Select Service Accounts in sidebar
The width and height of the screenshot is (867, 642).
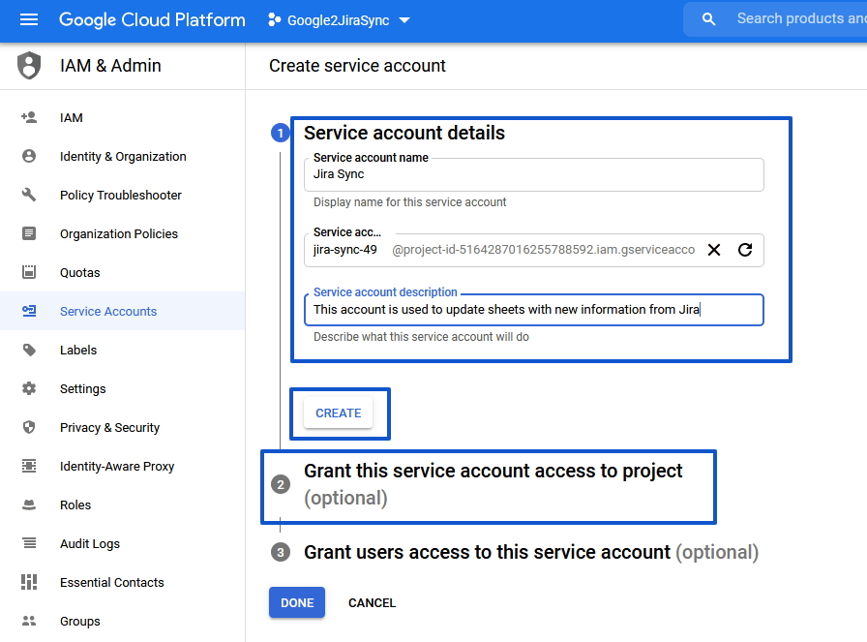[x=108, y=312]
